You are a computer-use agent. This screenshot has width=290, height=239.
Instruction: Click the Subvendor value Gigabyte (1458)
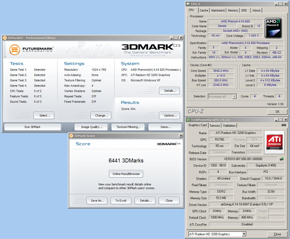pyautogui.click(x=266, y=165)
